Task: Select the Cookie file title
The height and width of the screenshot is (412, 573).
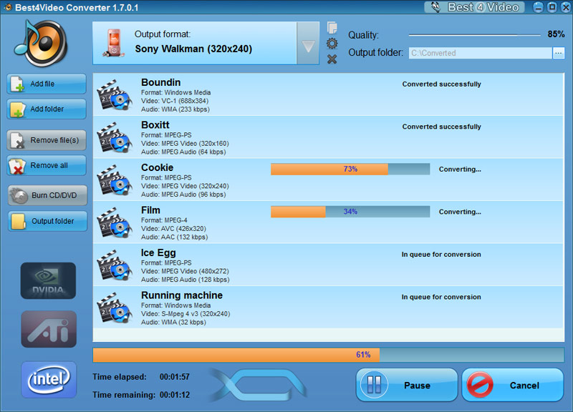Action: coord(157,167)
